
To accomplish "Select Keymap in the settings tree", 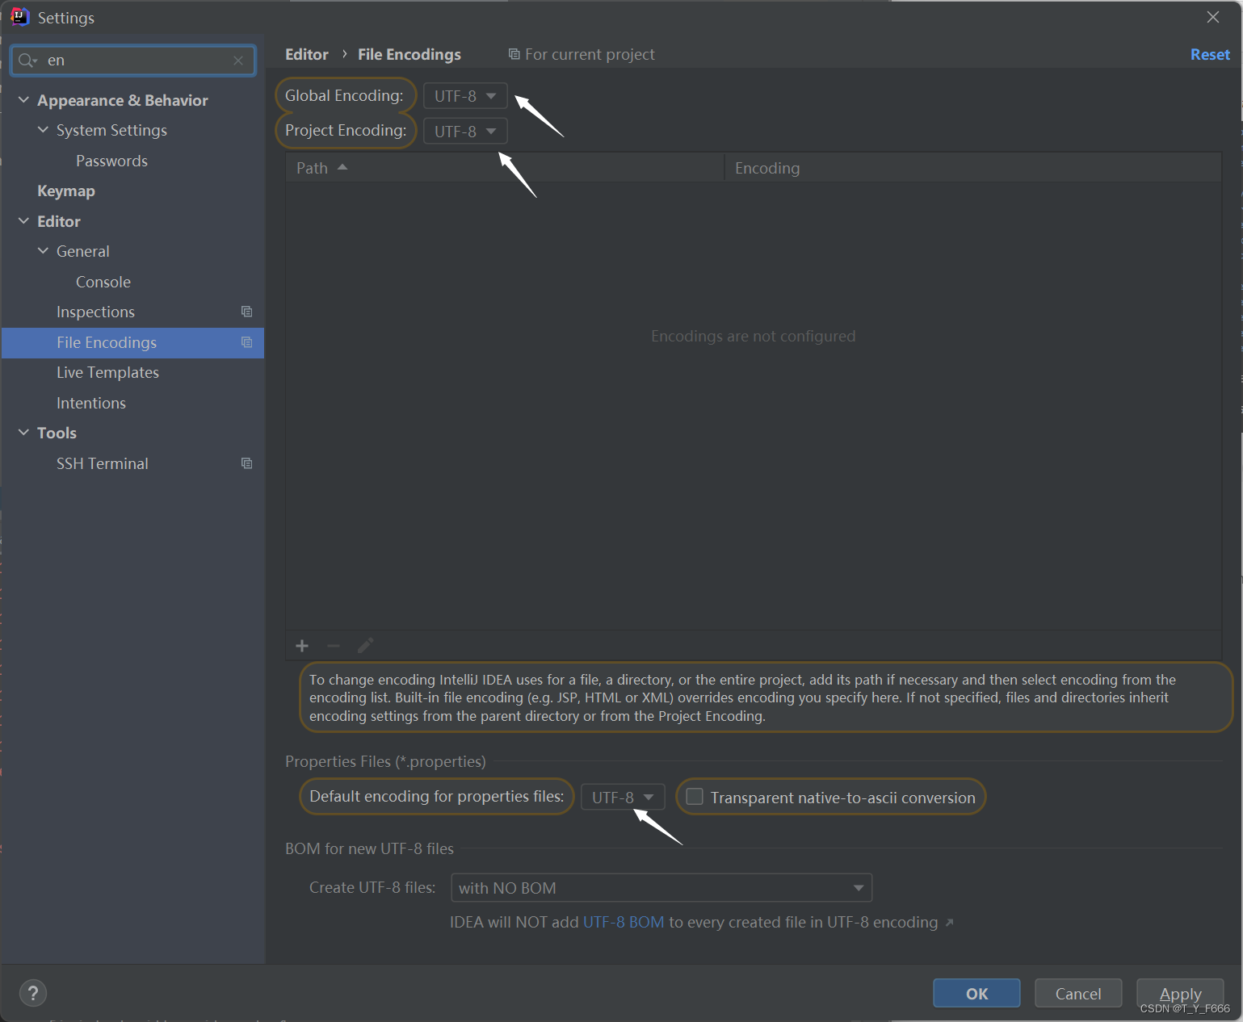I will tap(66, 191).
